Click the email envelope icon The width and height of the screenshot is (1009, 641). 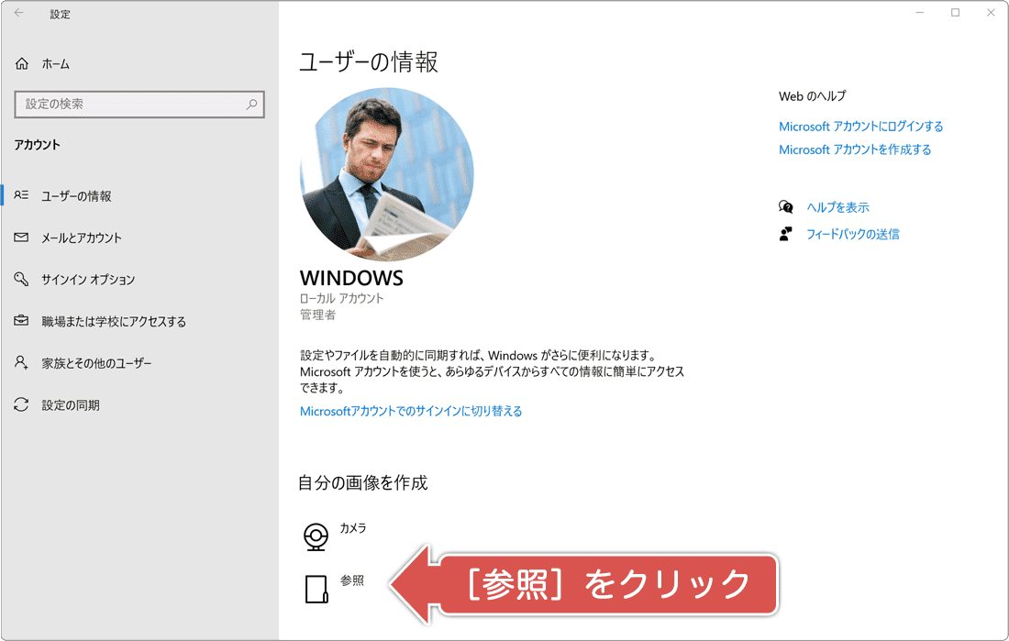tap(22, 238)
